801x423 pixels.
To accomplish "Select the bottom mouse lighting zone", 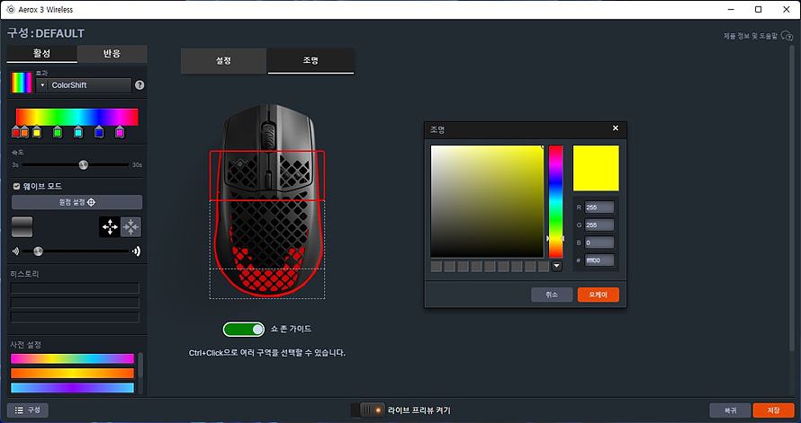I will [x=267, y=284].
